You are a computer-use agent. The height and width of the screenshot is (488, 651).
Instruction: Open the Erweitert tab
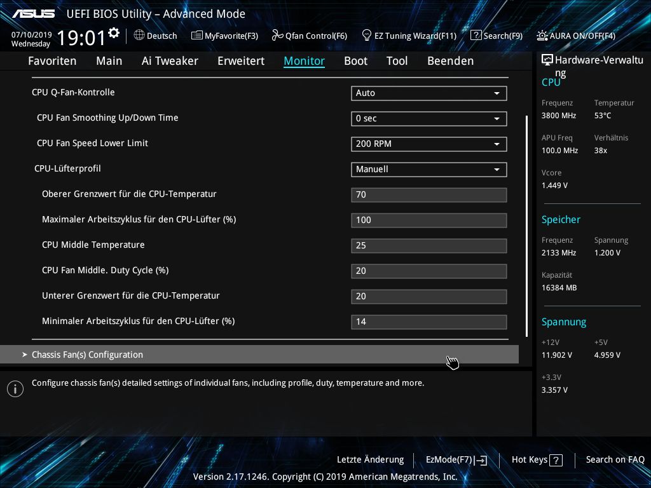241,61
